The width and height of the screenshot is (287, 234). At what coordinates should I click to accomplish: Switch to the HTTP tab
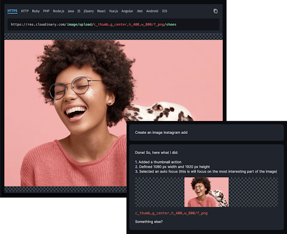pyautogui.click(x=25, y=11)
